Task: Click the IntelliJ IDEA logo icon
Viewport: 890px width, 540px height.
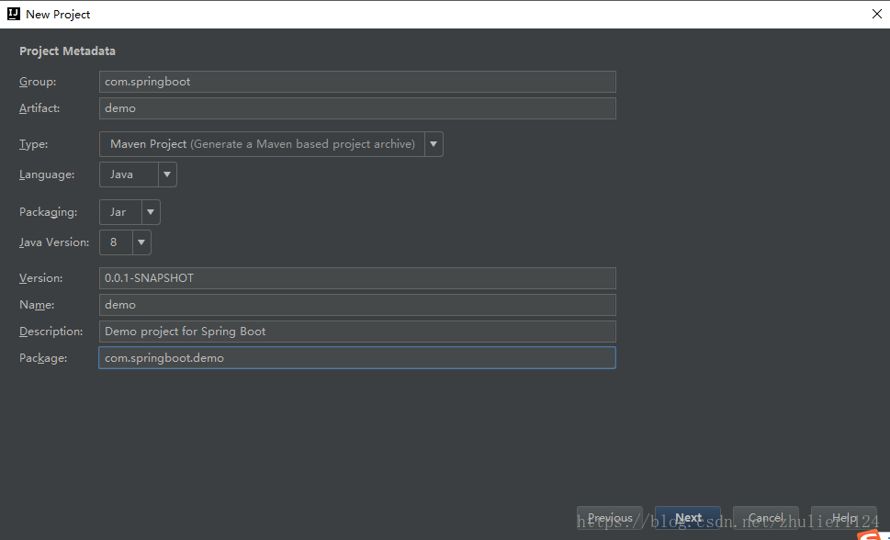Action: pyautogui.click(x=14, y=14)
